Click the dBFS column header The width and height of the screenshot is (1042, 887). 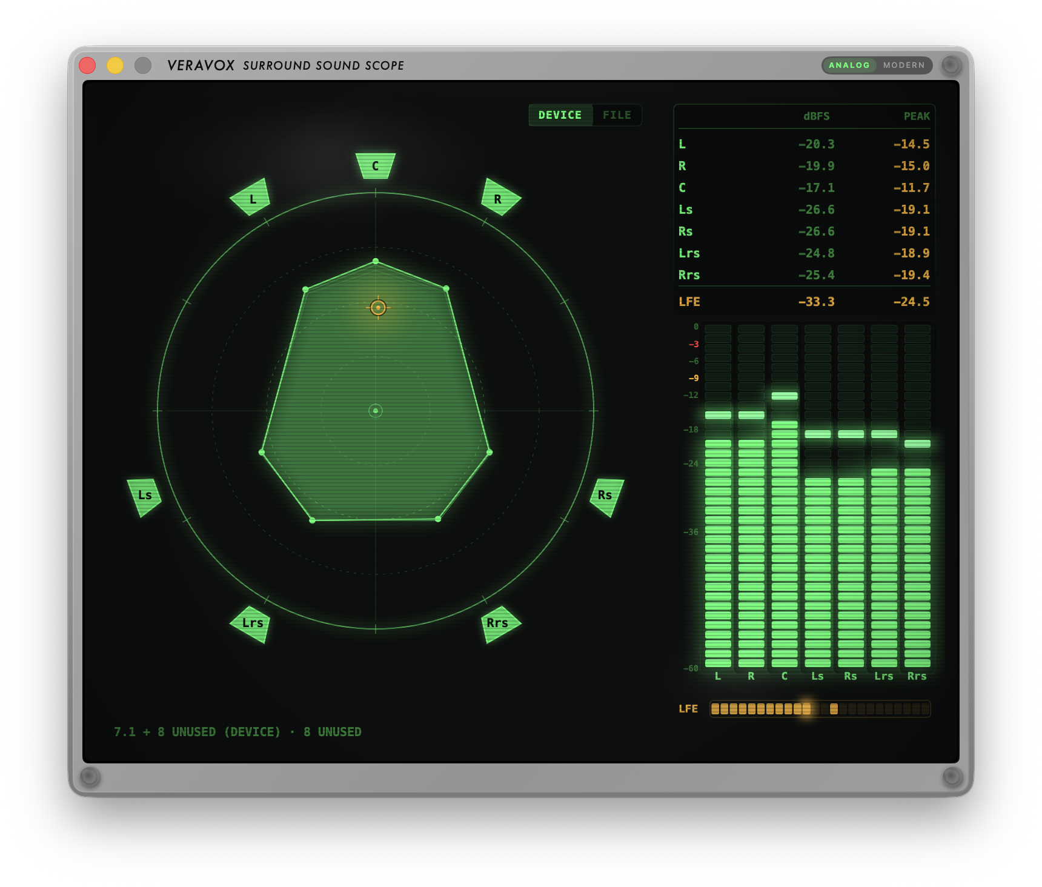point(817,116)
